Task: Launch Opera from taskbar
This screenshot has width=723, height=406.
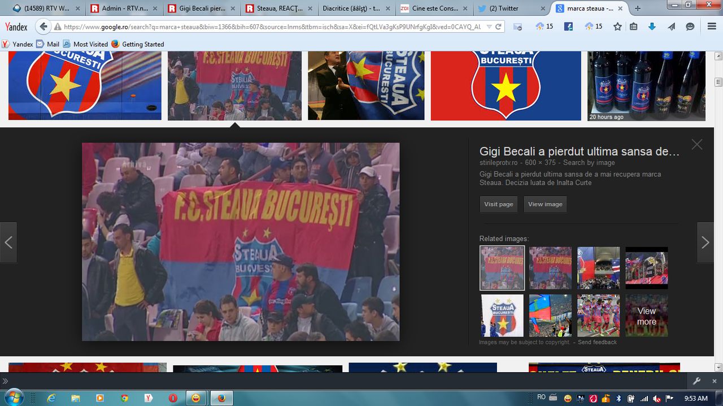Action: (173, 398)
